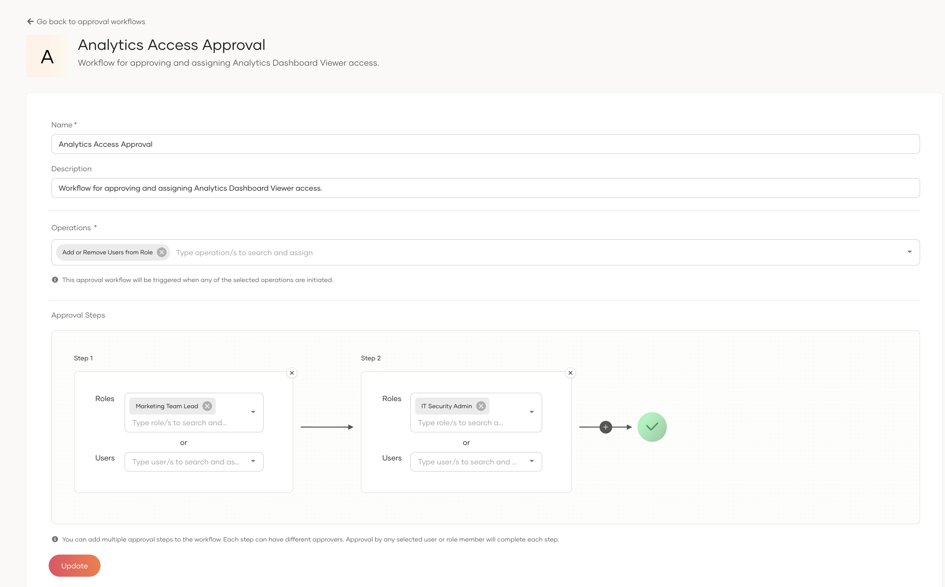
Task: Click the info icon near the Update button
Action: (55, 539)
